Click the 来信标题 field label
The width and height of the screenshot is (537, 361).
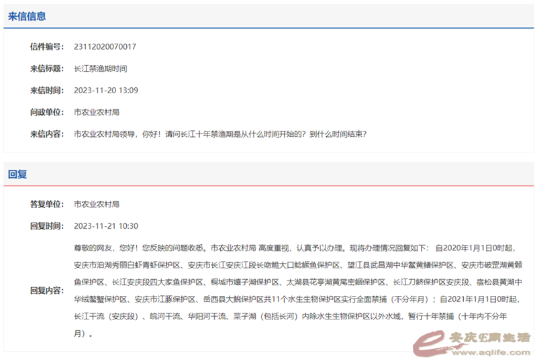tap(46, 68)
